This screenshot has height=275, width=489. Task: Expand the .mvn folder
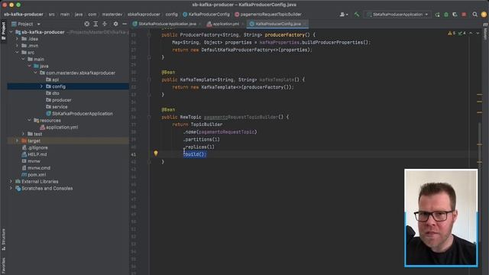[x=17, y=46]
